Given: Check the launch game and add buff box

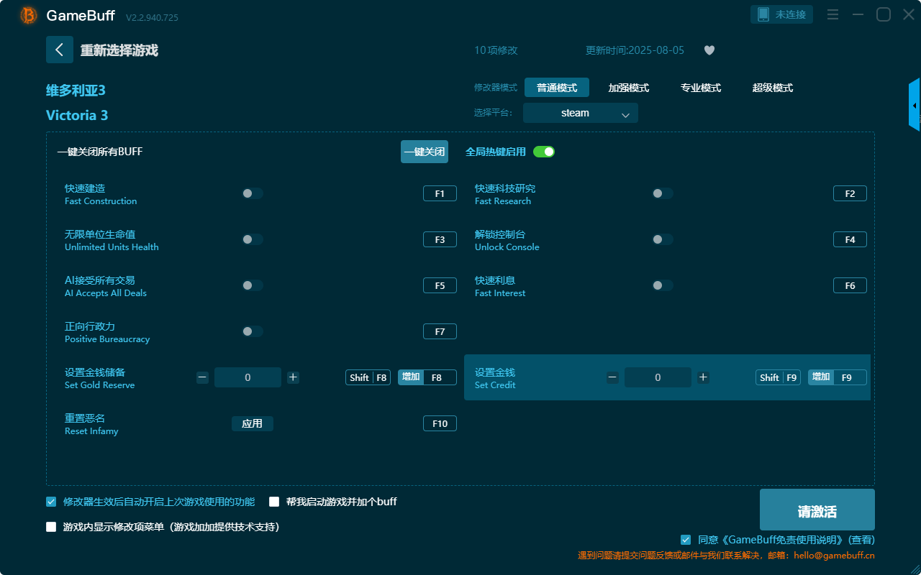Looking at the screenshot, I should point(274,502).
